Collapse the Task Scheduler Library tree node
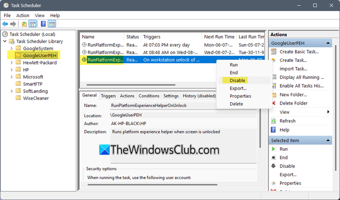This screenshot has height=200, width=340. [5, 41]
